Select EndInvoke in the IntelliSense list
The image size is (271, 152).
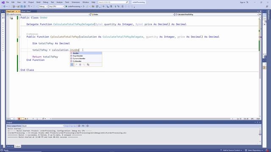pyautogui.click(x=86, y=61)
